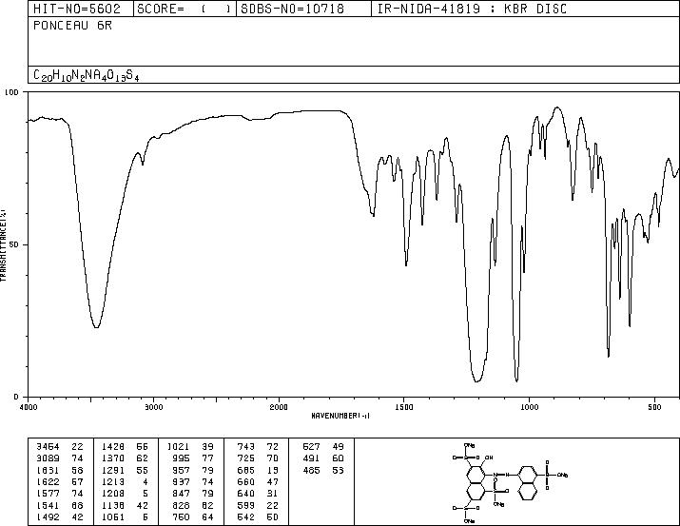Click the broad O-H absorption minimum near 3464

point(96,327)
